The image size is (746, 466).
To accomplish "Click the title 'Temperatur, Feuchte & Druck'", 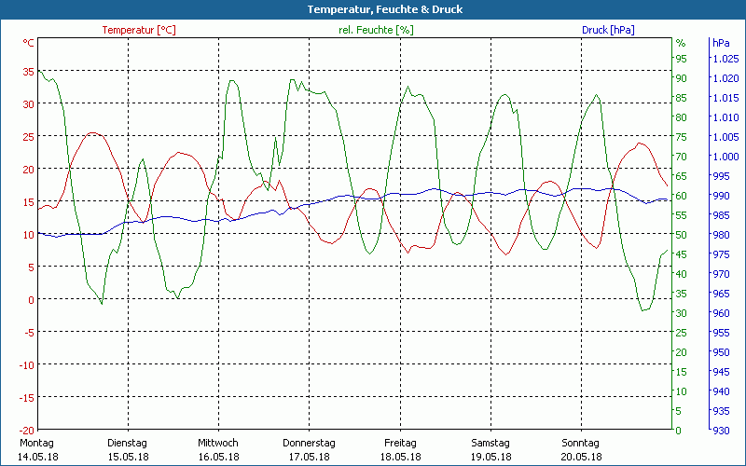I will coord(385,9).
